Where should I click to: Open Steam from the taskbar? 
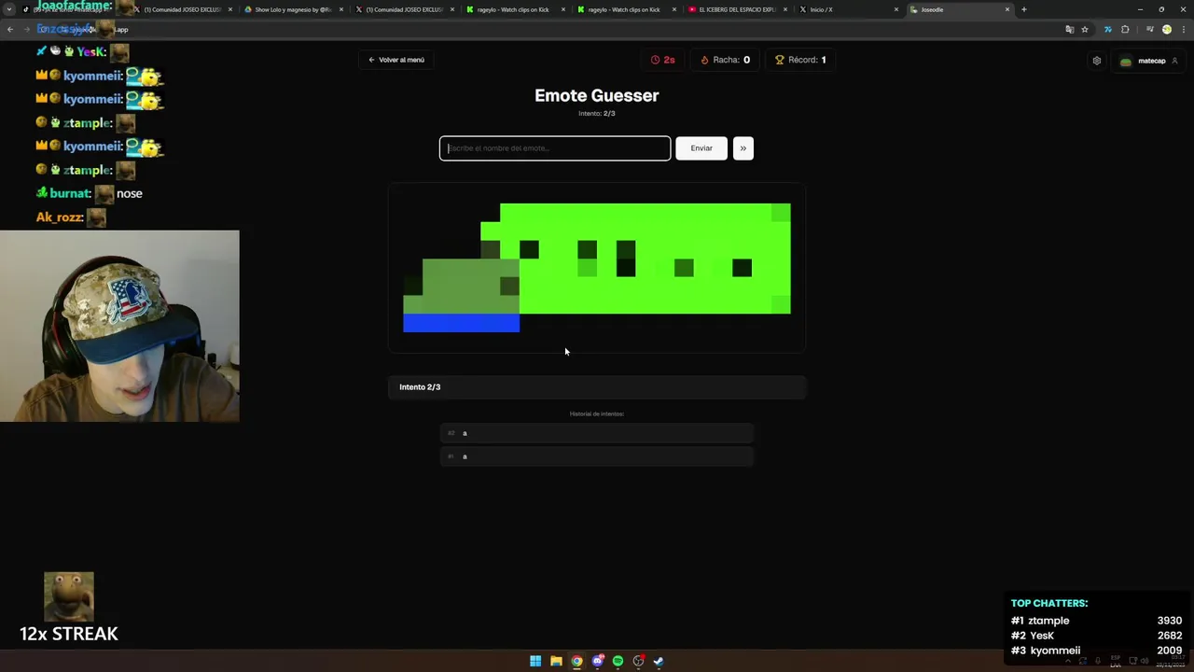[659, 661]
